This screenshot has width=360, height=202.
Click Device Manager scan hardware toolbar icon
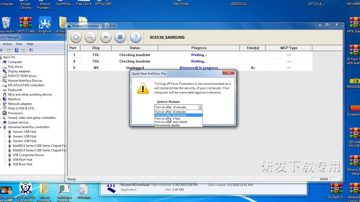[31, 50]
